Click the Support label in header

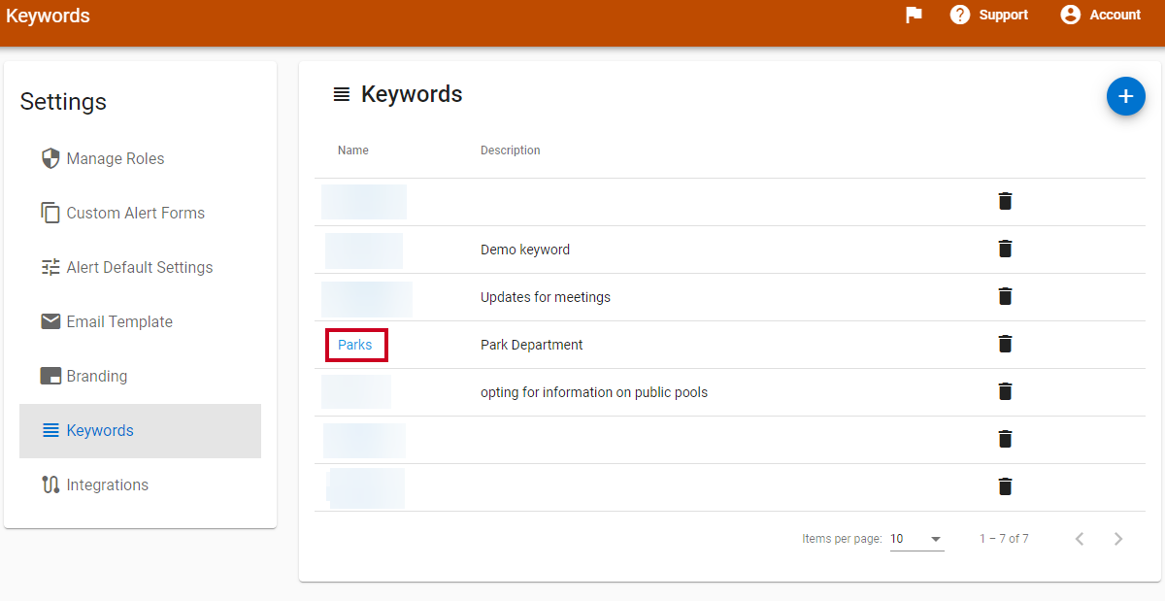[1003, 15]
